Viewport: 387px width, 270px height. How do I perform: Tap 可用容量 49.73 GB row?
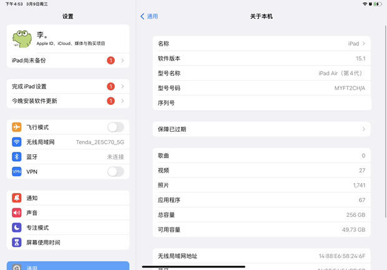262,230
